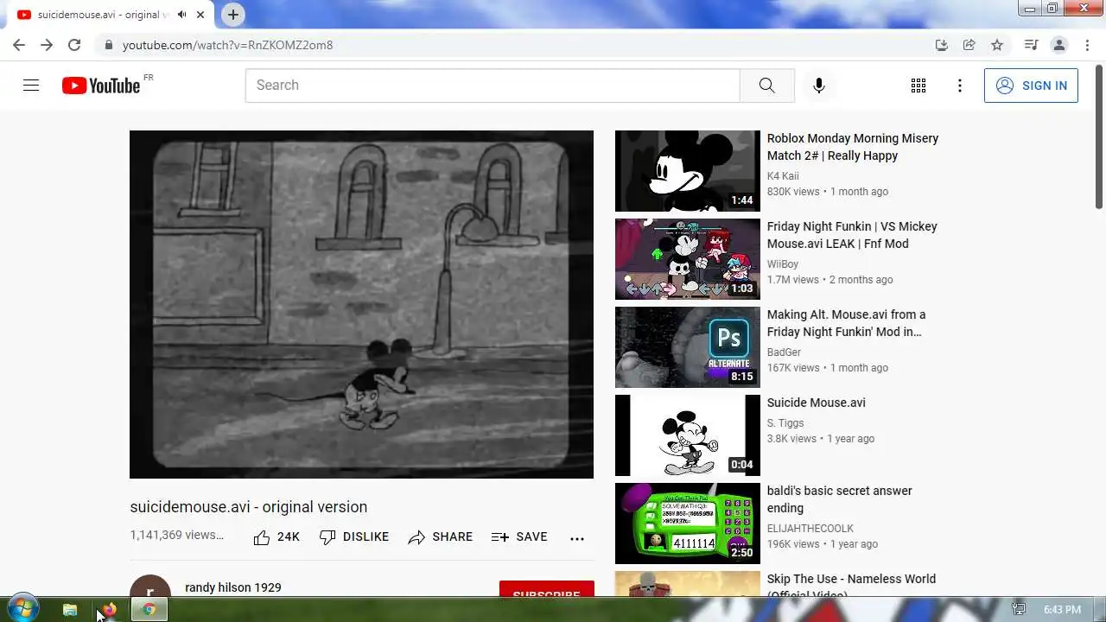
Task: Open Chrome three-dot menu
Action: pos(1087,45)
